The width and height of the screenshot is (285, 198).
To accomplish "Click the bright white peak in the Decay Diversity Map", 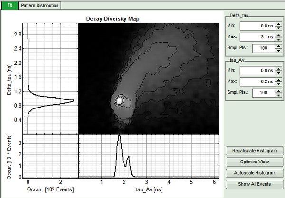I will pyautogui.click(x=120, y=100).
